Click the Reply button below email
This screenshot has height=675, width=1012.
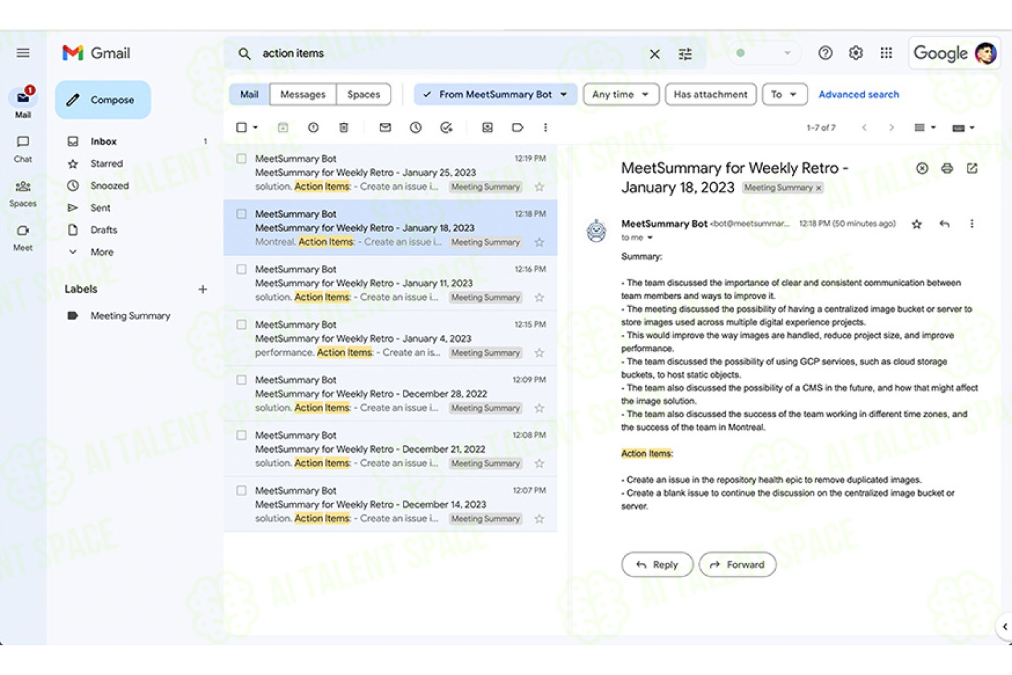point(656,564)
